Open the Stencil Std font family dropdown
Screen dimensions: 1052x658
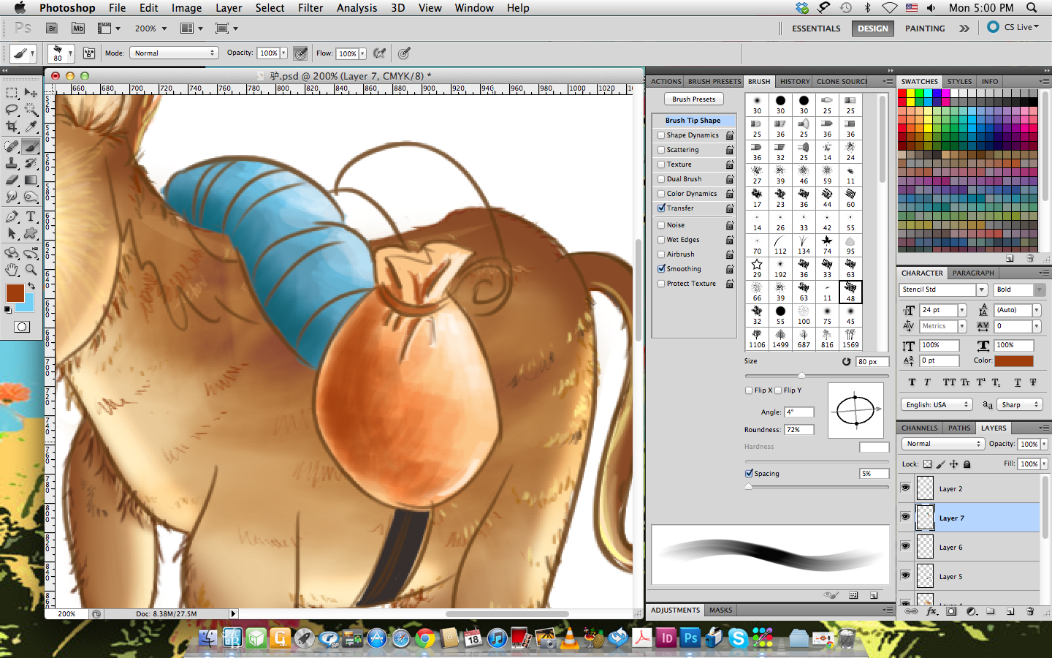point(982,290)
